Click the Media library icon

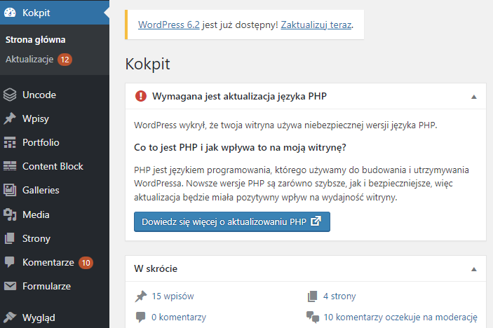[10, 214]
